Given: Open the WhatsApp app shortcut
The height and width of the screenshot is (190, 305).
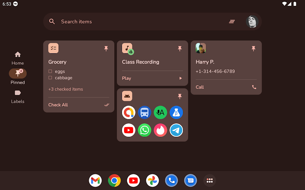Looking at the screenshot, I should [145, 130].
